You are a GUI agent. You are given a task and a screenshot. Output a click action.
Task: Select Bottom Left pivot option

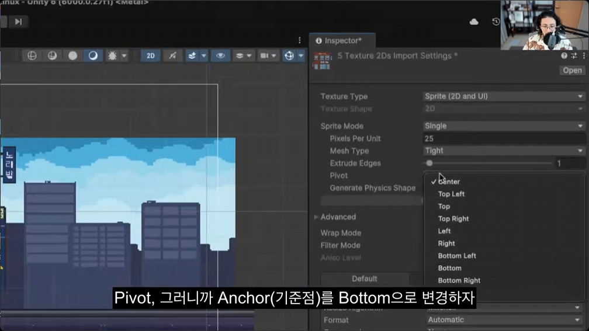(x=503, y=256)
